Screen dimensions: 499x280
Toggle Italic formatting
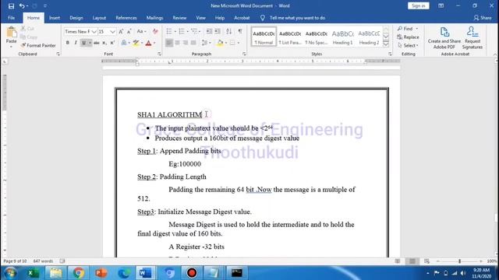tap(76, 43)
